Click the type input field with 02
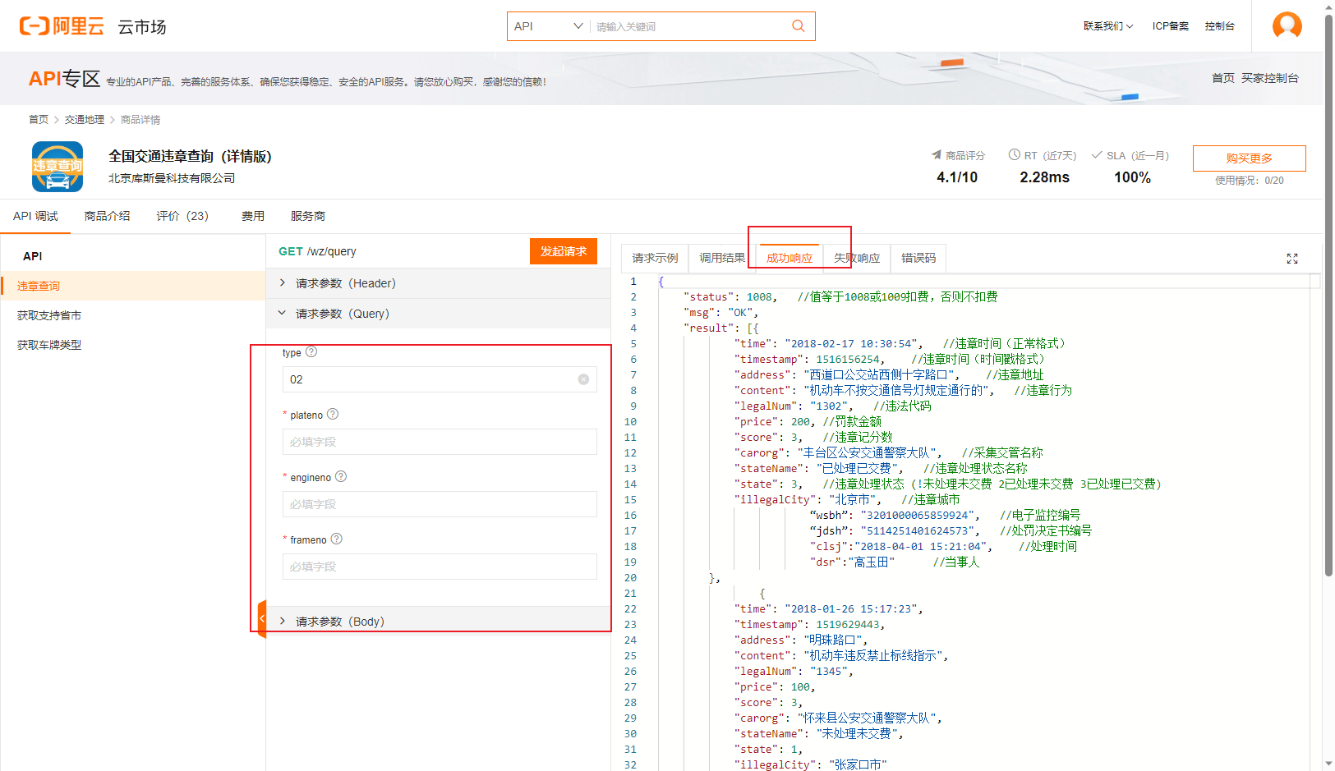1335x771 pixels. coord(440,379)
